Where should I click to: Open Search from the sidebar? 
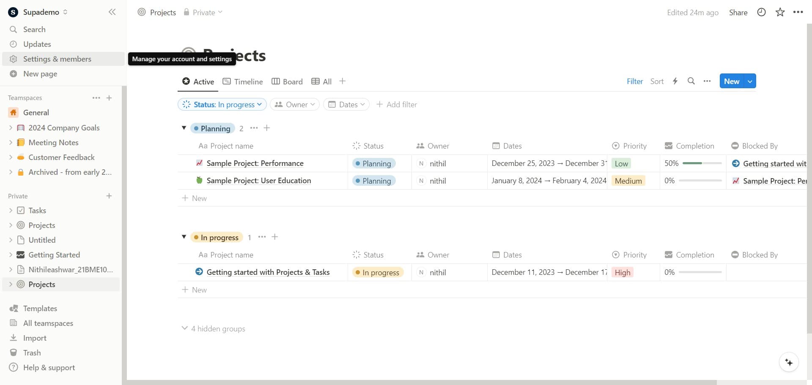click(34, 29)
